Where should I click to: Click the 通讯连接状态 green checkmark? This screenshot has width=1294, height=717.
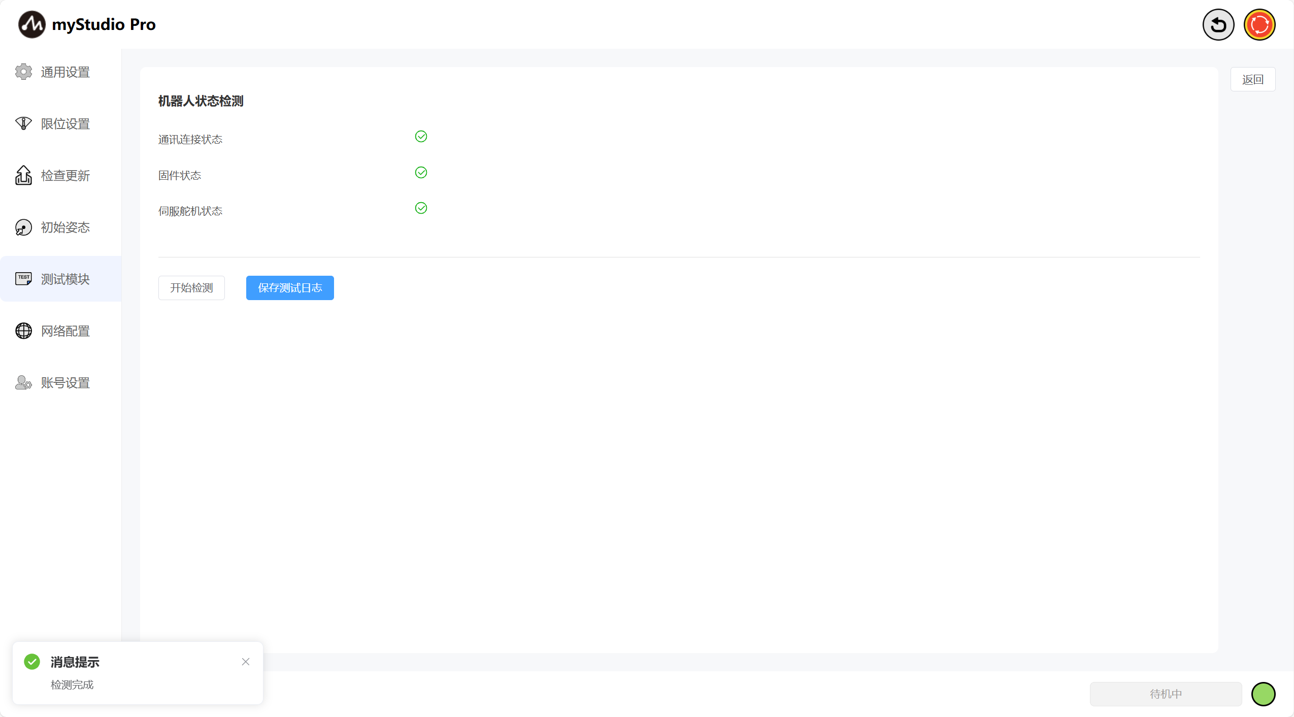point(421,137)
